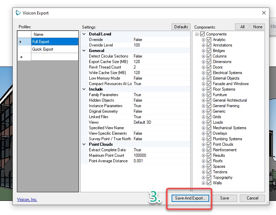276x215 pixels.
Task: Uncheck the Doors component
Action: click(209, 67)
